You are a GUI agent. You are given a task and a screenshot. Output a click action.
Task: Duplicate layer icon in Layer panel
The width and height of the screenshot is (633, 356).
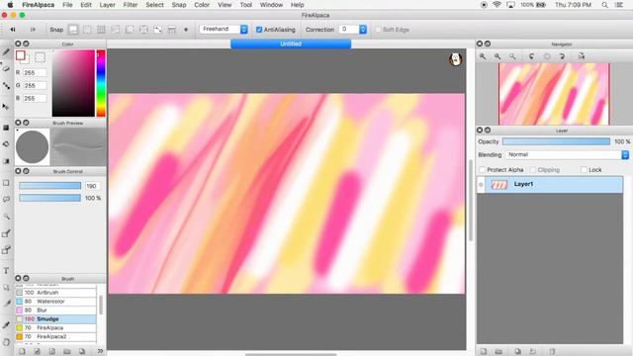click(x=518, y=351)
